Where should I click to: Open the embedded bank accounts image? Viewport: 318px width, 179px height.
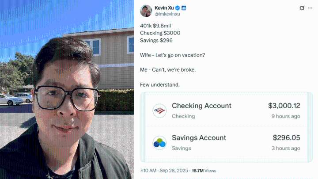click(x=226, y=127)
